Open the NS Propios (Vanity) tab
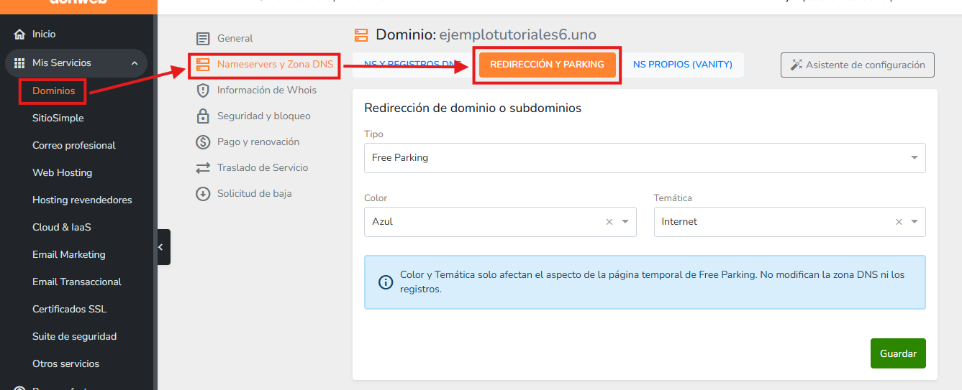The width and height of the screenshot is (962, 390). coord(682,65)
